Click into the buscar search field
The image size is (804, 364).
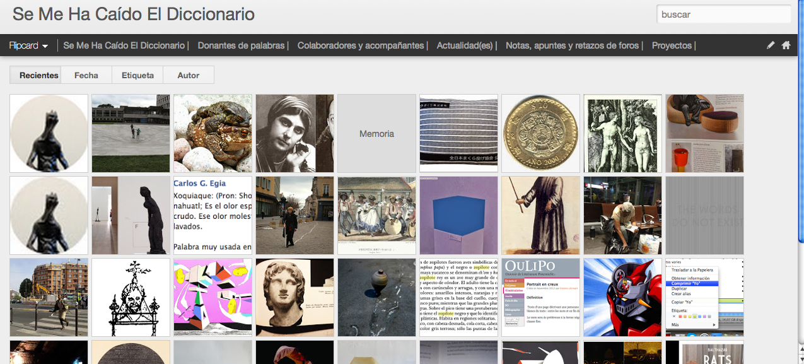tap(723, 15)
